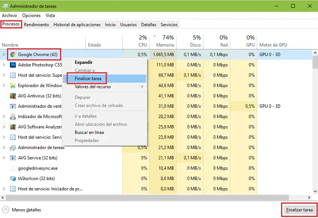Click Chrome's 1.665,5 MB memory value

click(x=163, y=54)
